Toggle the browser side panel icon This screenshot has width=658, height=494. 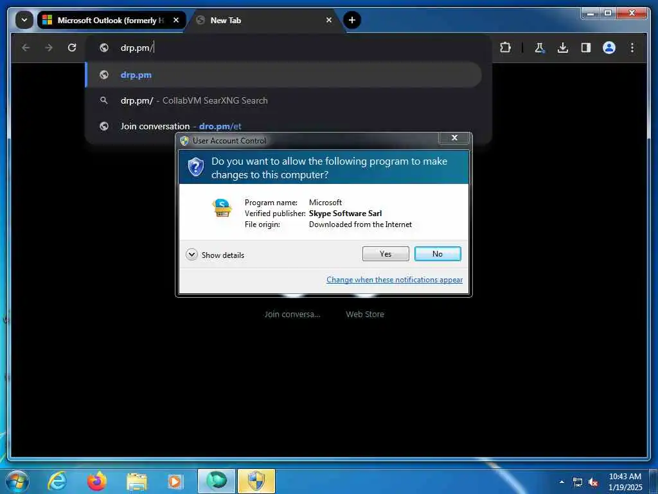pos(586,48)
